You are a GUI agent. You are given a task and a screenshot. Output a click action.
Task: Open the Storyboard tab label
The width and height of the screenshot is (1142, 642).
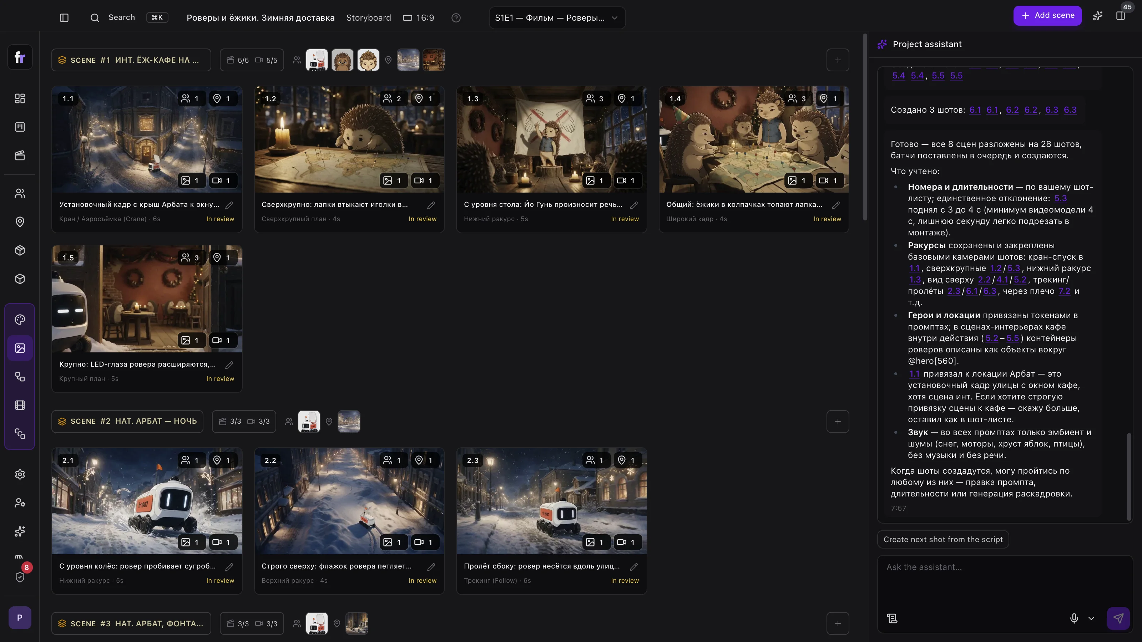pos(368,18)
